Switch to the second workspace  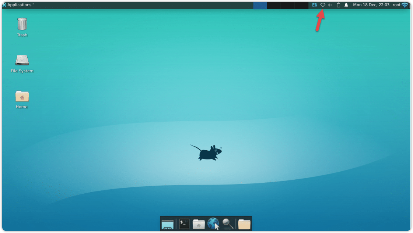point(274,5)
